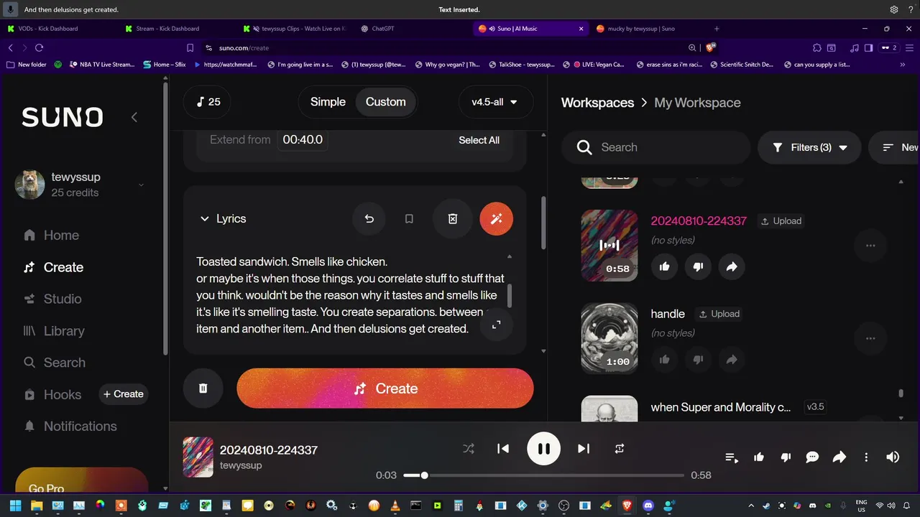The image size is (920, 517).
Task: Click the credits music note 25 badge
Action: 208,102
